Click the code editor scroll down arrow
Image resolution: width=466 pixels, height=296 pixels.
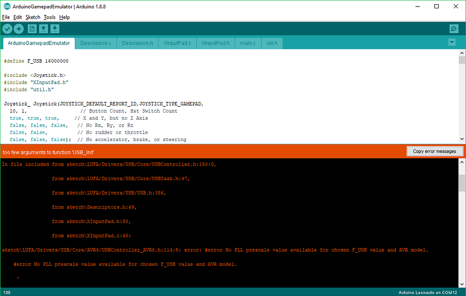(462, 139)
